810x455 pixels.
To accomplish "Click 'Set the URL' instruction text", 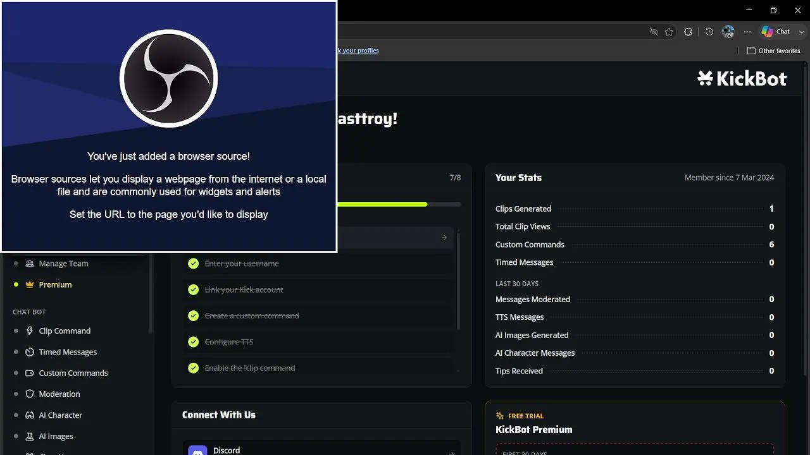I will 168,214.
